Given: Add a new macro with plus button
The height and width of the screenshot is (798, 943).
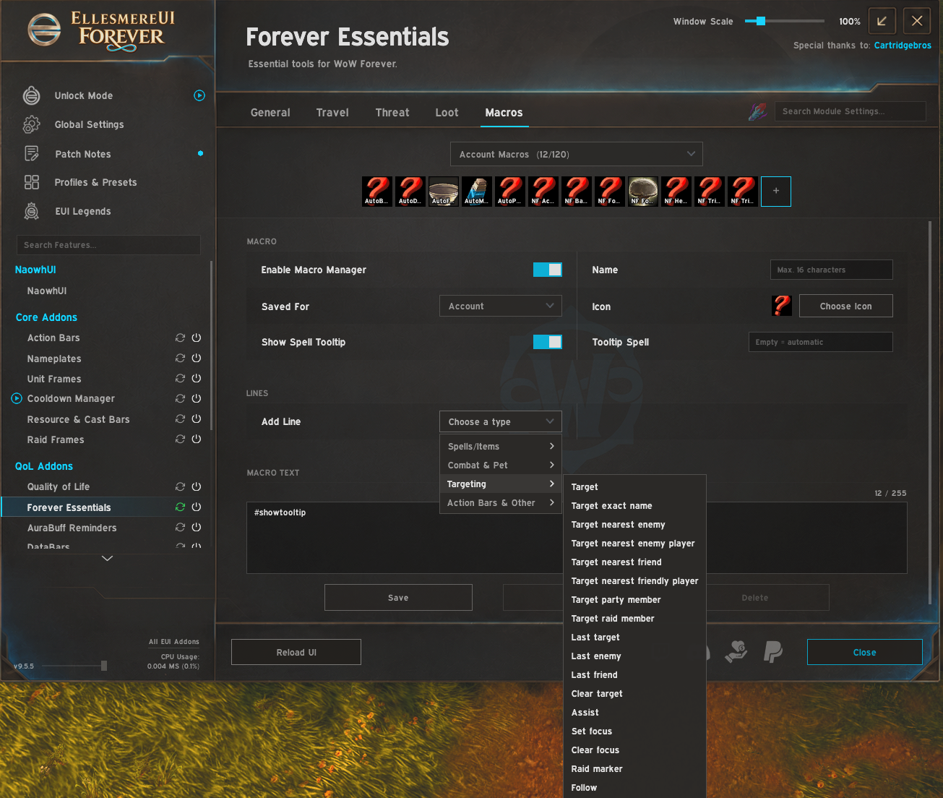Looking at the screenshot, I should tap(776, 192).
